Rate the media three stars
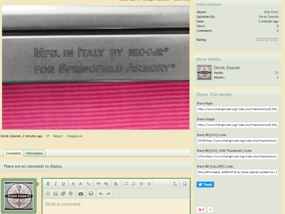 (267, 39)
